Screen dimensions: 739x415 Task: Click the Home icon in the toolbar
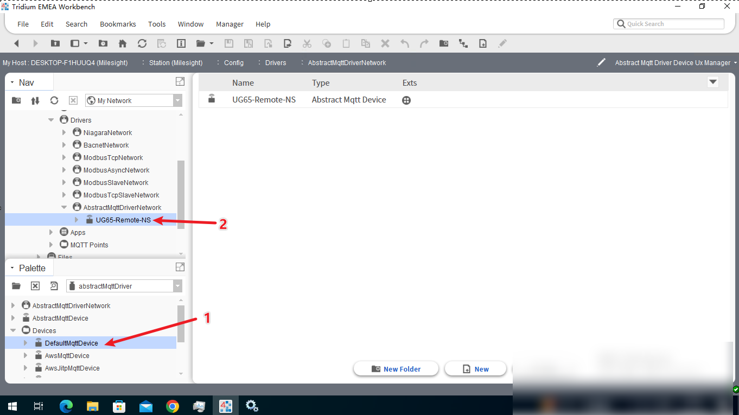coord(123,43)
